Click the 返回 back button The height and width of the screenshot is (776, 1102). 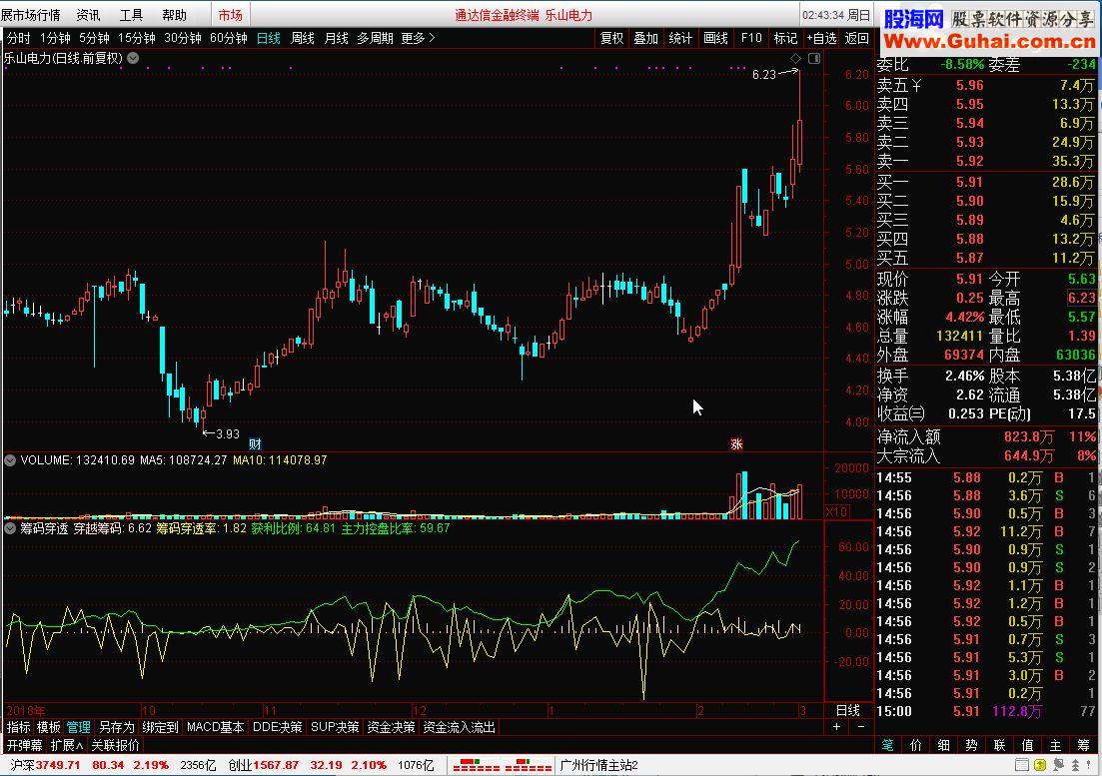pyautogui.click(x=856, y=38)
